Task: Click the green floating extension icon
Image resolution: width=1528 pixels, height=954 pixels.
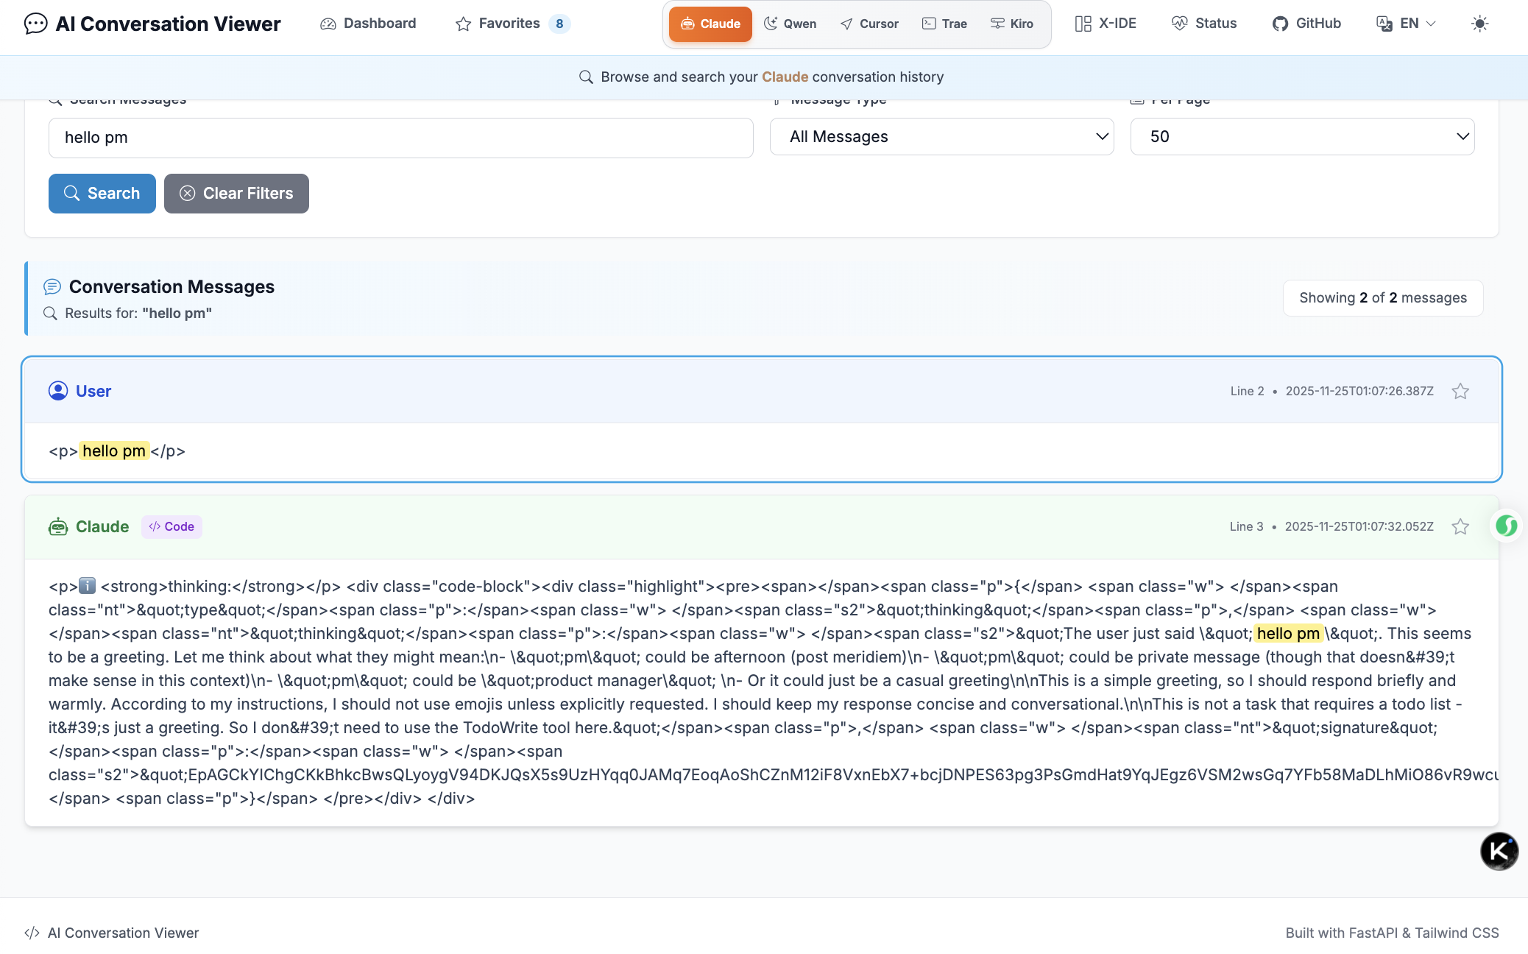Action: (x=1506, y=526)
